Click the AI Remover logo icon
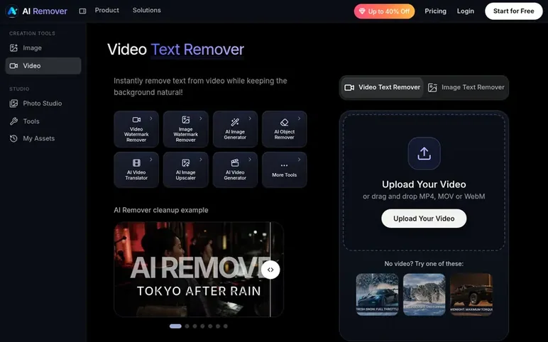The image size is (548, 342). click(12, 11)
